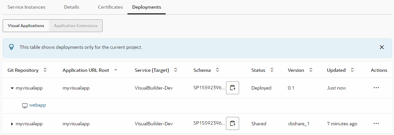
Task: Expand the shared myvisualapp row
Action: [12, 124]
